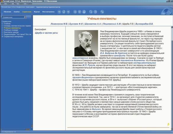Click the help question mark icon
The height and width of the screenshot is (134, 173).
[x=95, y=12]
